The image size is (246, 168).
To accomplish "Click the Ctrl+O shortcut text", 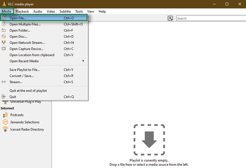I will pos(69,18).
